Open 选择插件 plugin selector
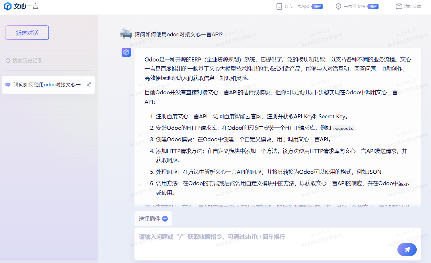Screen dimensions: 431x263 point(153,219)
